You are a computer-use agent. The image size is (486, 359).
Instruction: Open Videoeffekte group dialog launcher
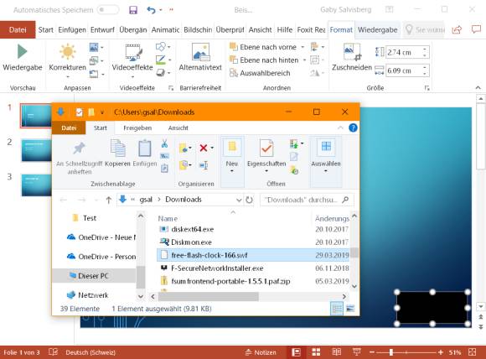(171, 88)
